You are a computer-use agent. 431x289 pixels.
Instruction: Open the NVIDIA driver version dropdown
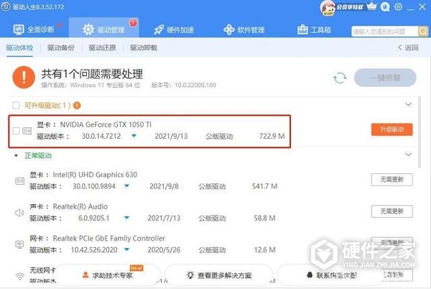[x=134, y=136]
